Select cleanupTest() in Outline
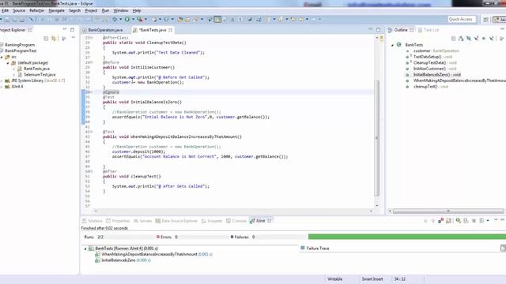The height and width of the screenshot is (284, 506). point(430,87)
